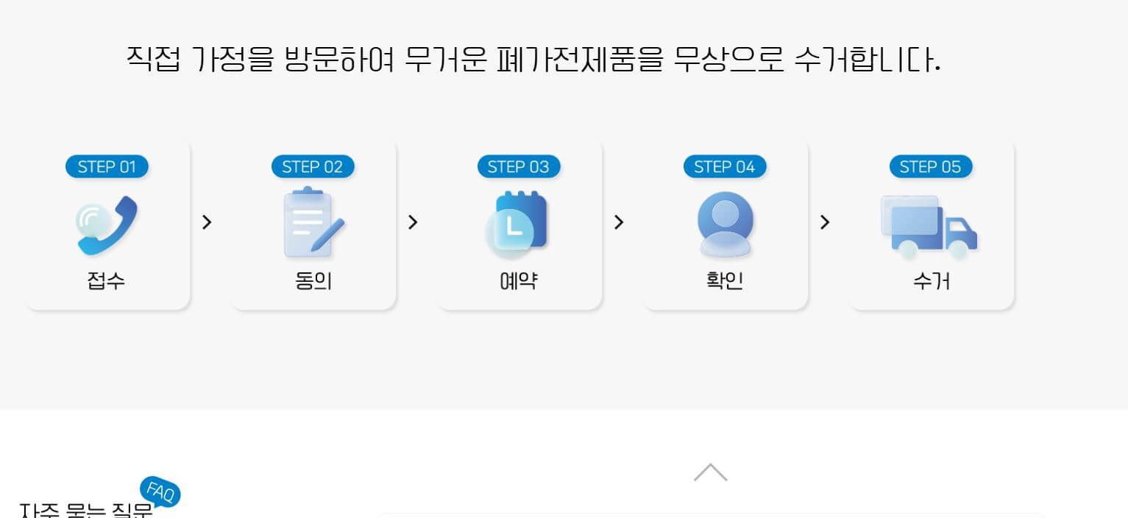Click the STEP 05 badge
Screen dimensions: 1128x518
(930, 166)
